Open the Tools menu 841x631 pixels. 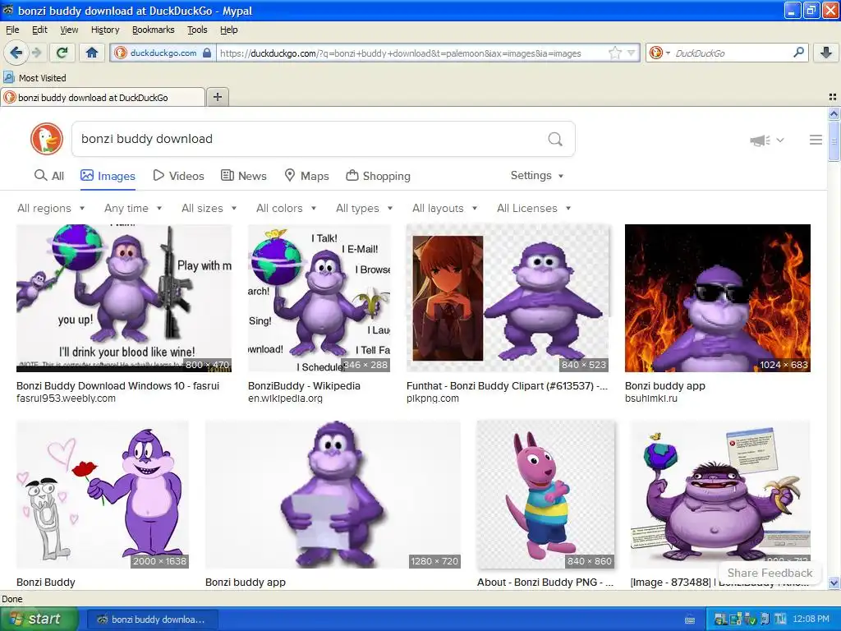pos(197,30)
